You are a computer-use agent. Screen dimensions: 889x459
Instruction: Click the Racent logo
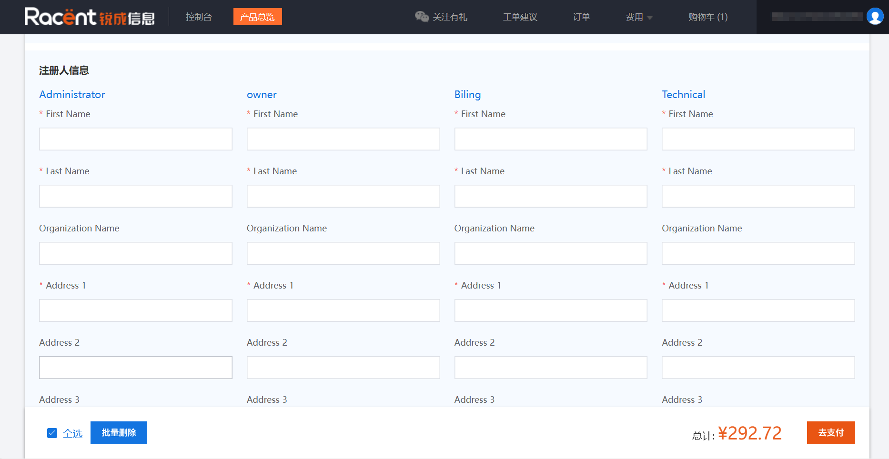pos(90,17)
